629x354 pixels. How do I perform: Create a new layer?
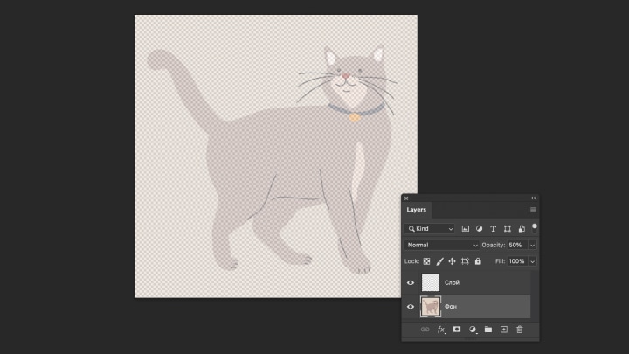pyautogui.click(x=504, y=330)
